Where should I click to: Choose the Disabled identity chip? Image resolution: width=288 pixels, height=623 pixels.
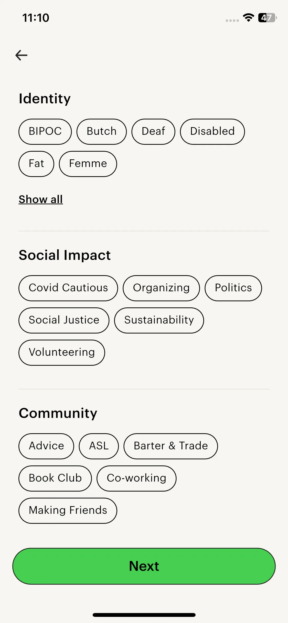point(212,131)
